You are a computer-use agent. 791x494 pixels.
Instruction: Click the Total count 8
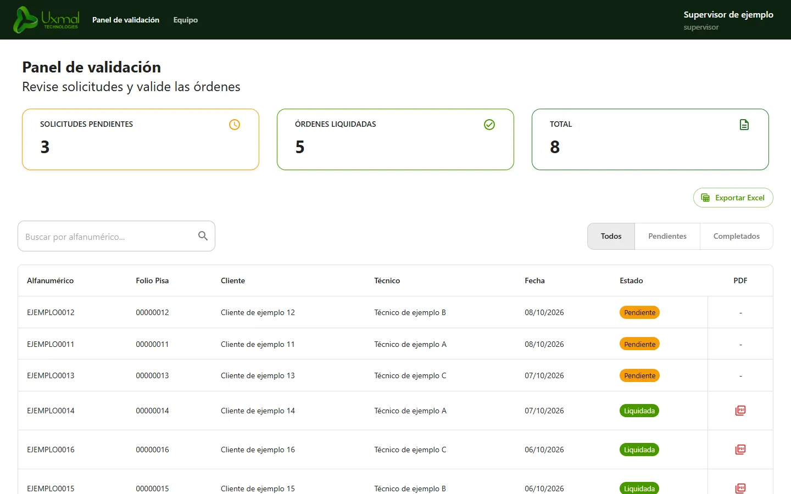[555, 147]
